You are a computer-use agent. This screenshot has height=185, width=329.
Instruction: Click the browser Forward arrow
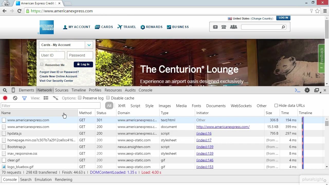pyautogui.click(x=12, y=11)
